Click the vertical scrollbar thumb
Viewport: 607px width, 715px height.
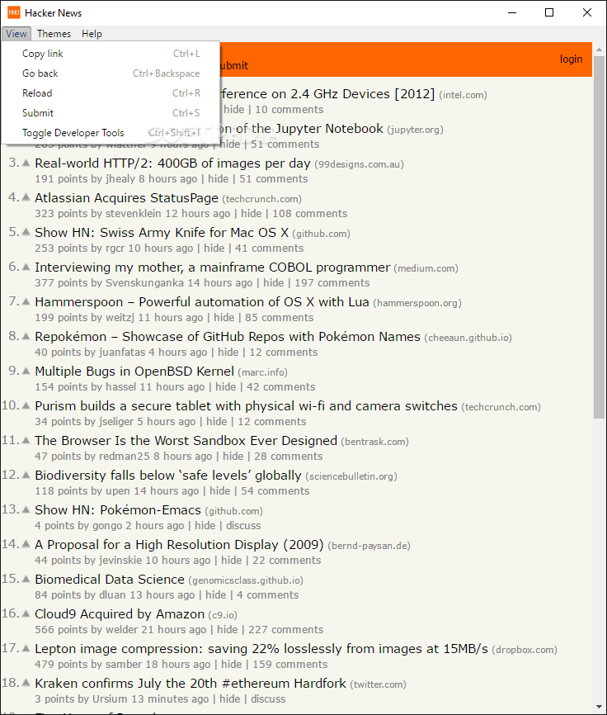[x=600, y=237]
